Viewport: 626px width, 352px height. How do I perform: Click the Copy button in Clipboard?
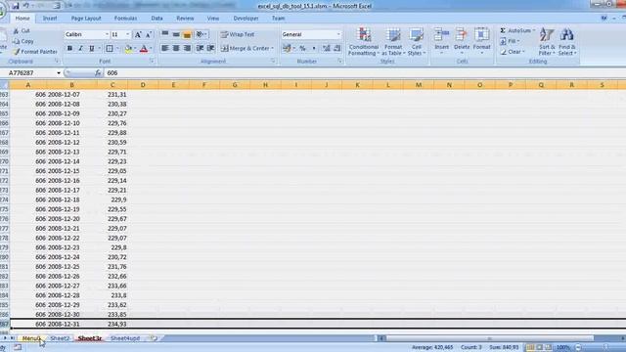tap(23, 41)
